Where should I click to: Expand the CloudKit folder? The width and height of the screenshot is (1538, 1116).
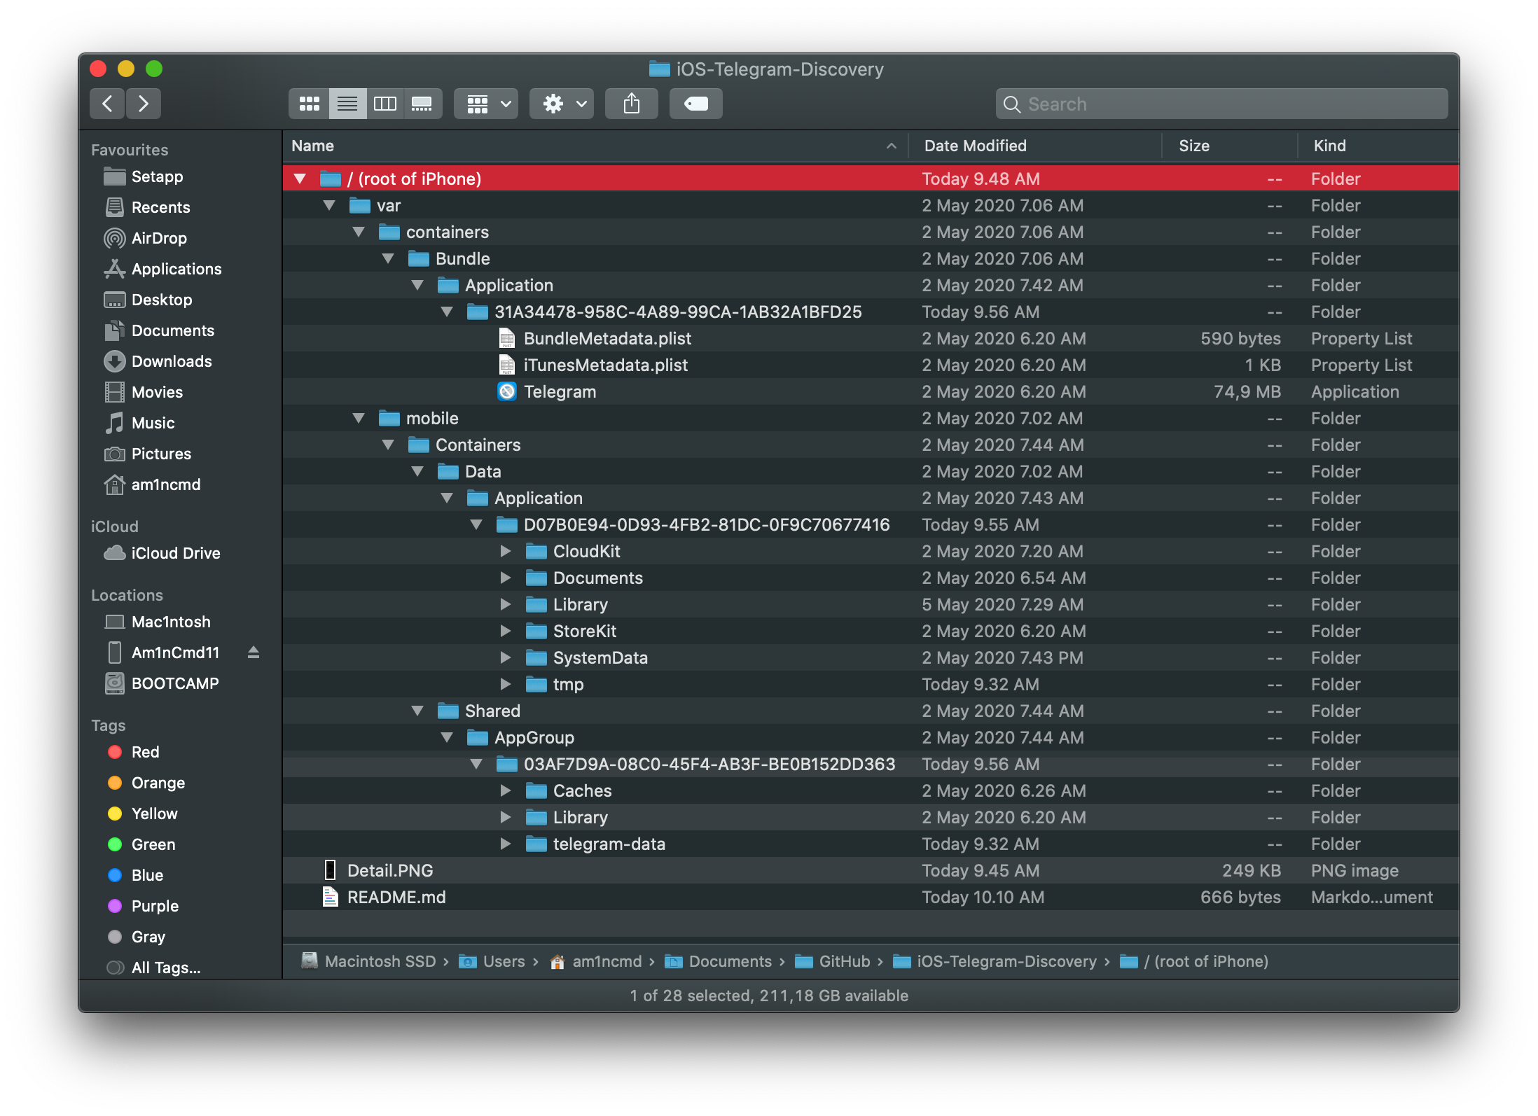(506, 551)
